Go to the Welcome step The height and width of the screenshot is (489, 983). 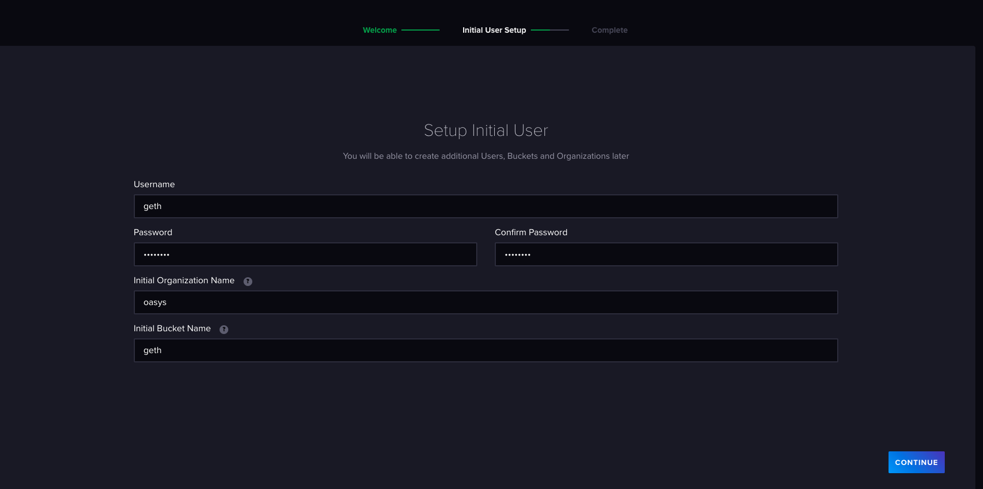(380, 30)
